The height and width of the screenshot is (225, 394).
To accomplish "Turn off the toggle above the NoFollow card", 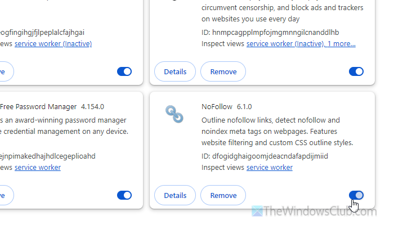I will (x=356, y=71).
